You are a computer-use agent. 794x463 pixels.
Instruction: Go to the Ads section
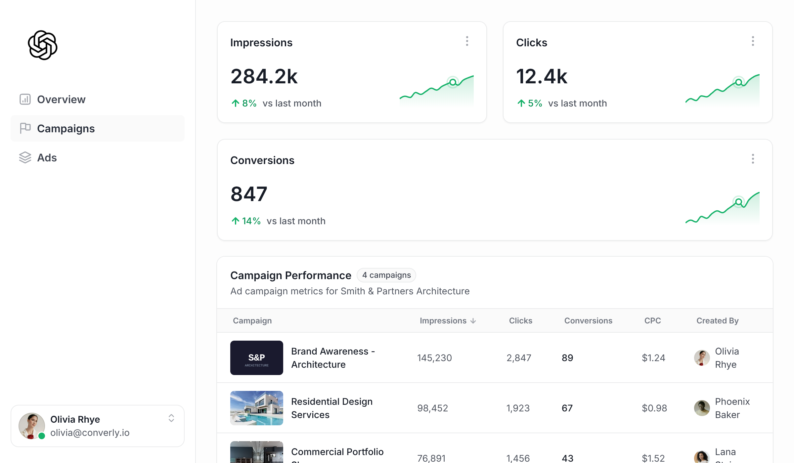pyautogui.click(x=97, y=157)
